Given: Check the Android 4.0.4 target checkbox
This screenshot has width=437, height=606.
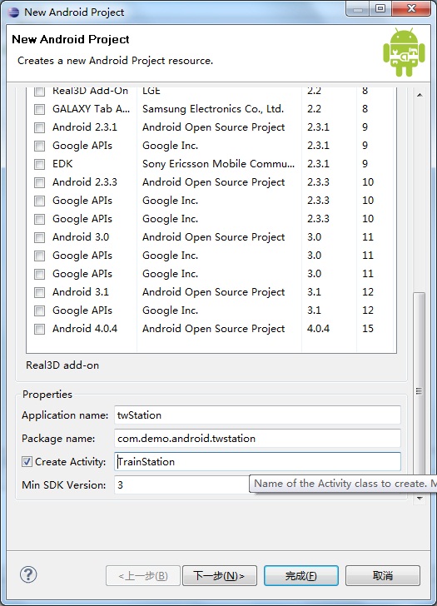Looking at the screenshot, I should (x=39, y=329).
